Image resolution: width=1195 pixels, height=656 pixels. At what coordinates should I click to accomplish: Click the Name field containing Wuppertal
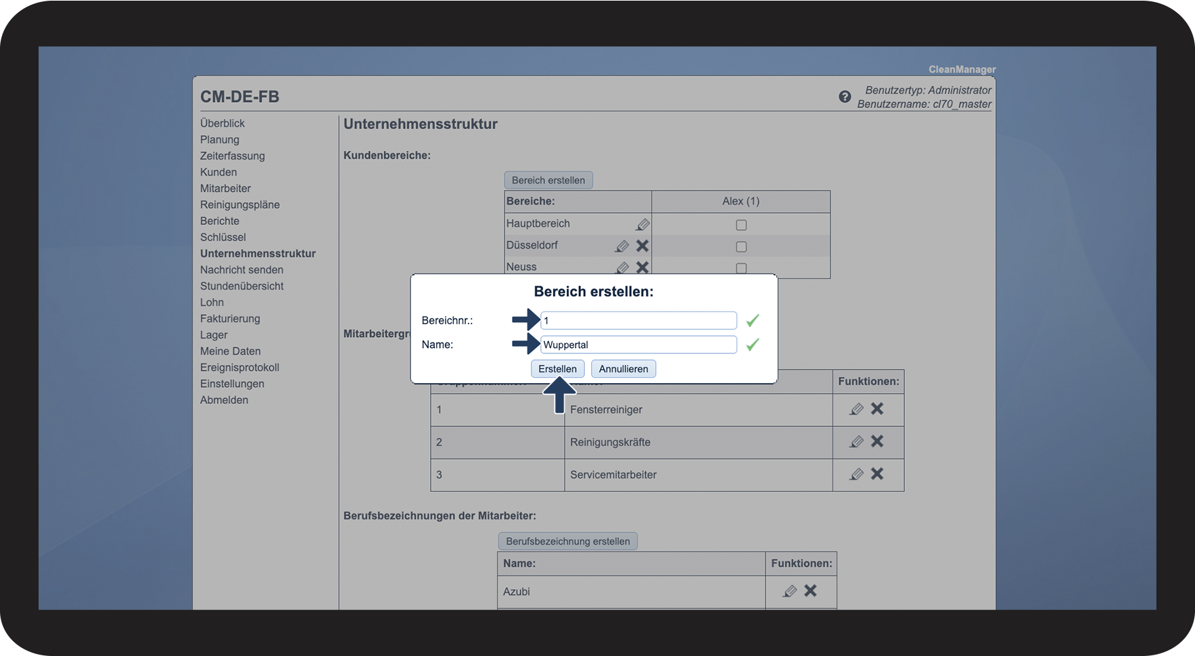[x=638, y=345]
